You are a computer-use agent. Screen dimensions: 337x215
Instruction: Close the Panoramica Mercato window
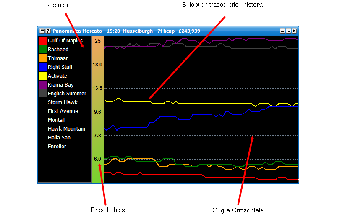tap(294, 31)
